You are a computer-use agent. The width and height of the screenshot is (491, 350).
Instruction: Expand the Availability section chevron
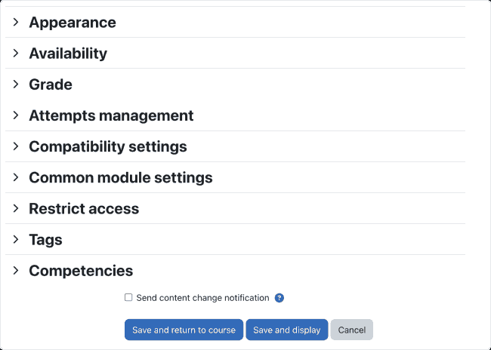16,53
